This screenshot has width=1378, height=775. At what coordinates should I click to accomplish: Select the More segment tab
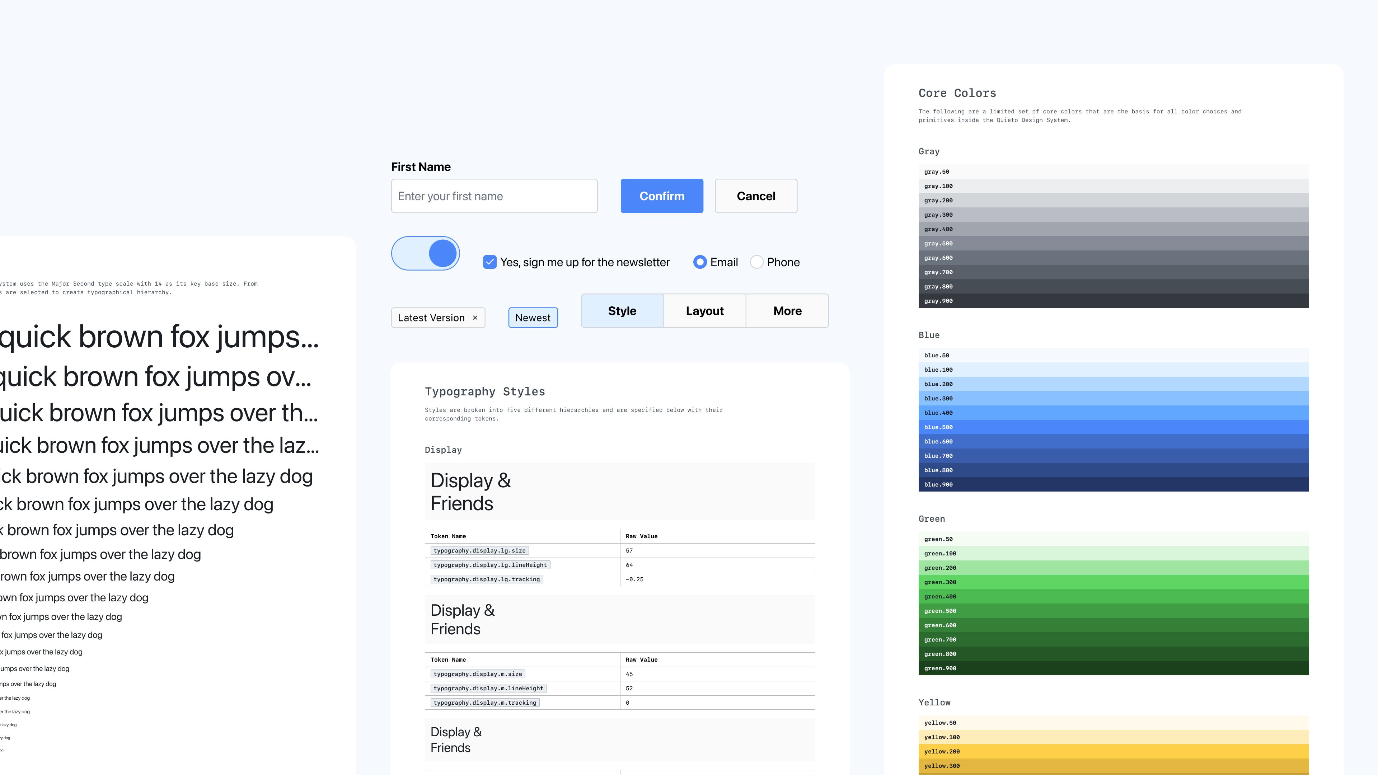pos(787,311)
